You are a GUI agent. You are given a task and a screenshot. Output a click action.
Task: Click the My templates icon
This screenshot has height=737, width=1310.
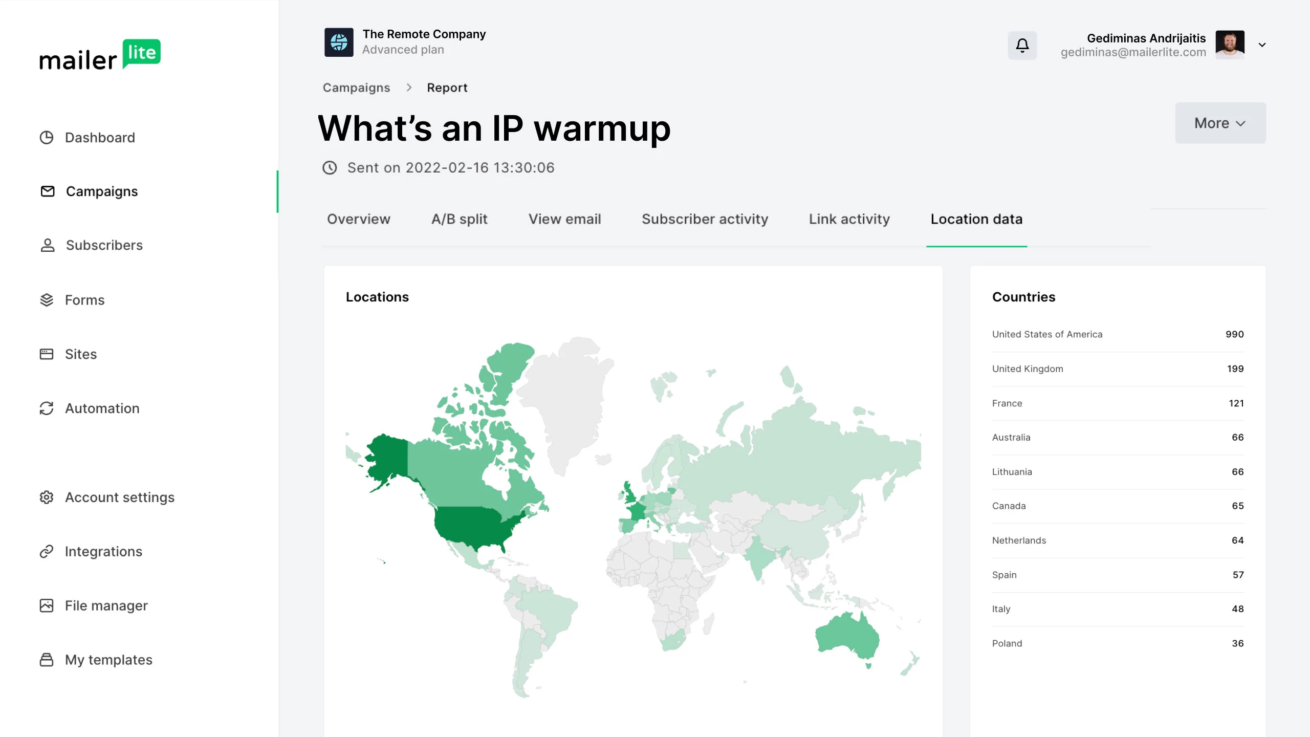pos(47,660)
